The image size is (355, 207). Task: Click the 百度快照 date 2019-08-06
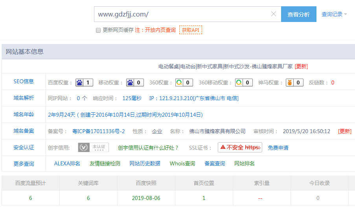click(x=146, y=198)
